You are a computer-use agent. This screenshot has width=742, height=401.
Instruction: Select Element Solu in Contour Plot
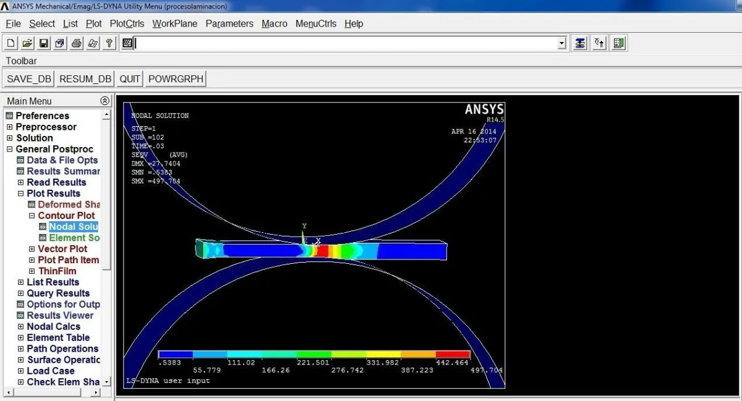(x=74, y=238)
